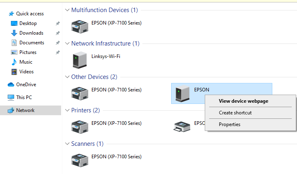297x174 pixels.
Task: Select the Multifunction Devices EPSON printer icon
Action: point(80,27)
